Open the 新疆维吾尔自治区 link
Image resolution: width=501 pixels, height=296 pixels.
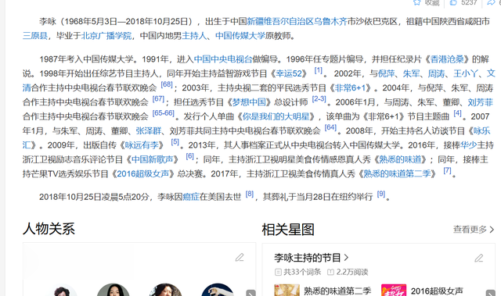pyautogui.click(x=280, y=21)
